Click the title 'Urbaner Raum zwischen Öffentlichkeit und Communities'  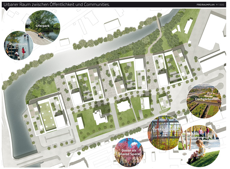click(57, 4)
